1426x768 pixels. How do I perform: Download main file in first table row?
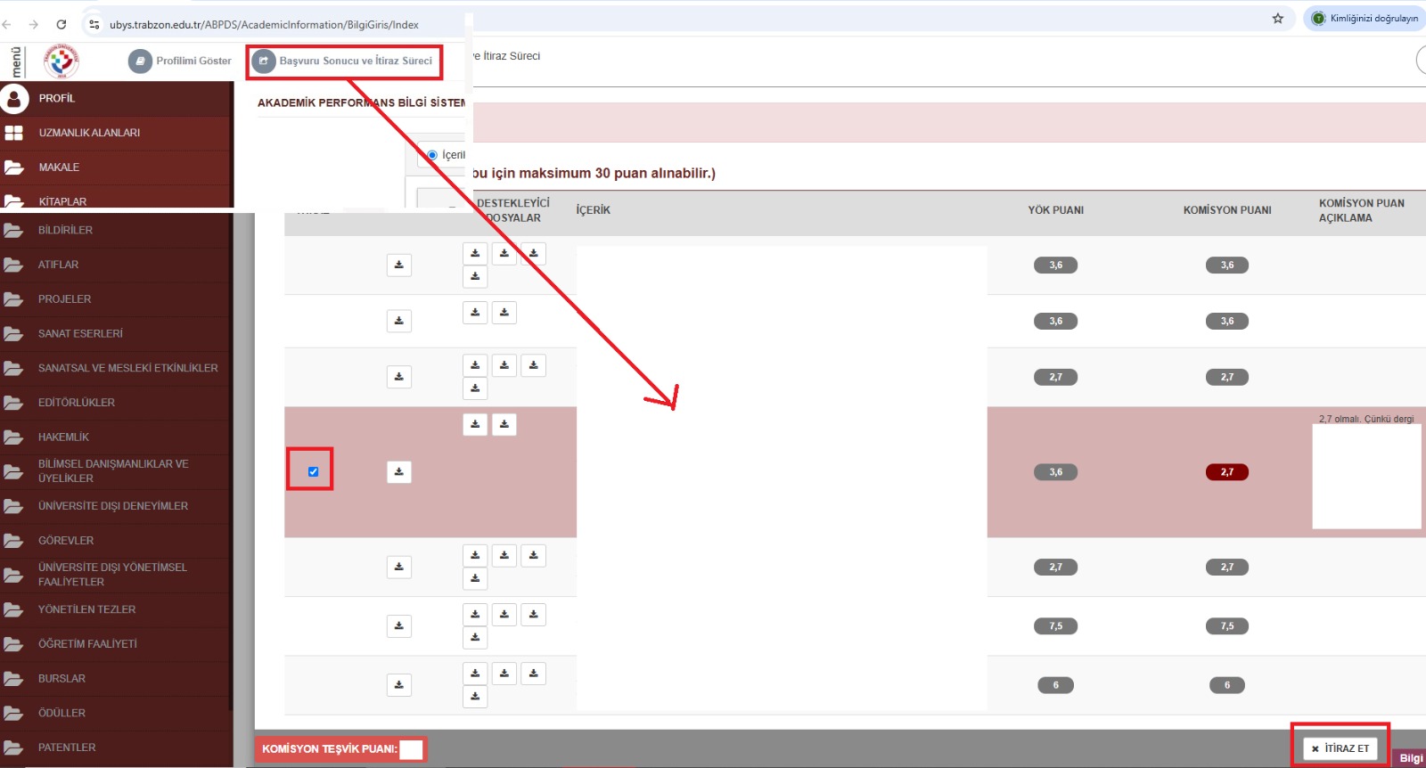click(x=399, y=265)
